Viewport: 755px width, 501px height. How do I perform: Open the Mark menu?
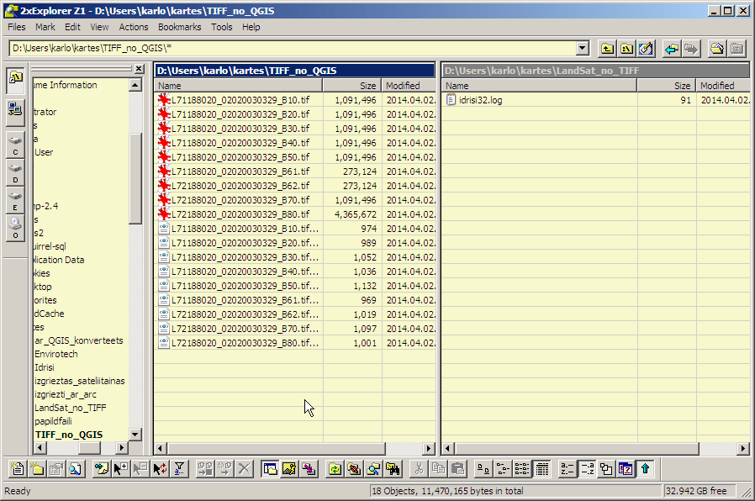(45, 27)
